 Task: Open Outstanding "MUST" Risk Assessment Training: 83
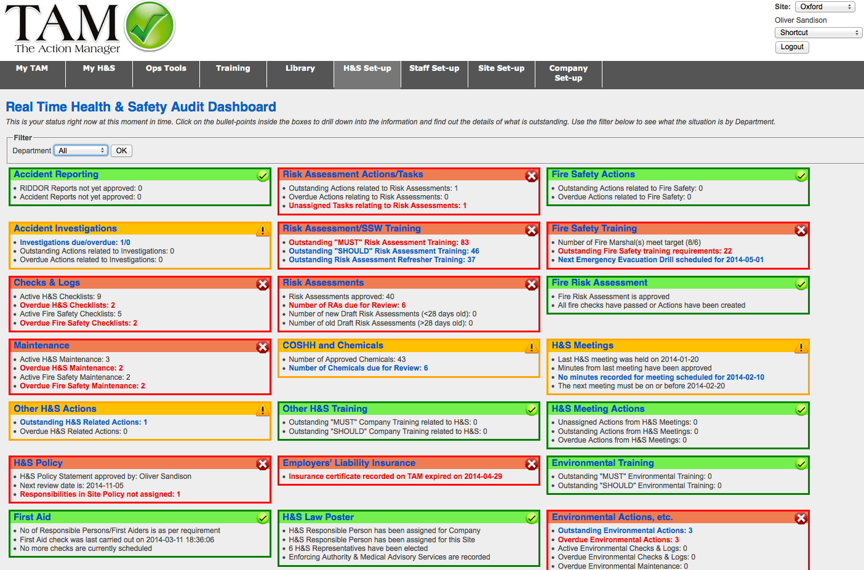coord(379,243)
